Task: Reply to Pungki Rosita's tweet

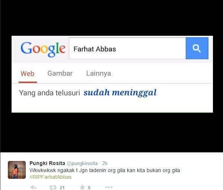Action: (x=34, y=187)
